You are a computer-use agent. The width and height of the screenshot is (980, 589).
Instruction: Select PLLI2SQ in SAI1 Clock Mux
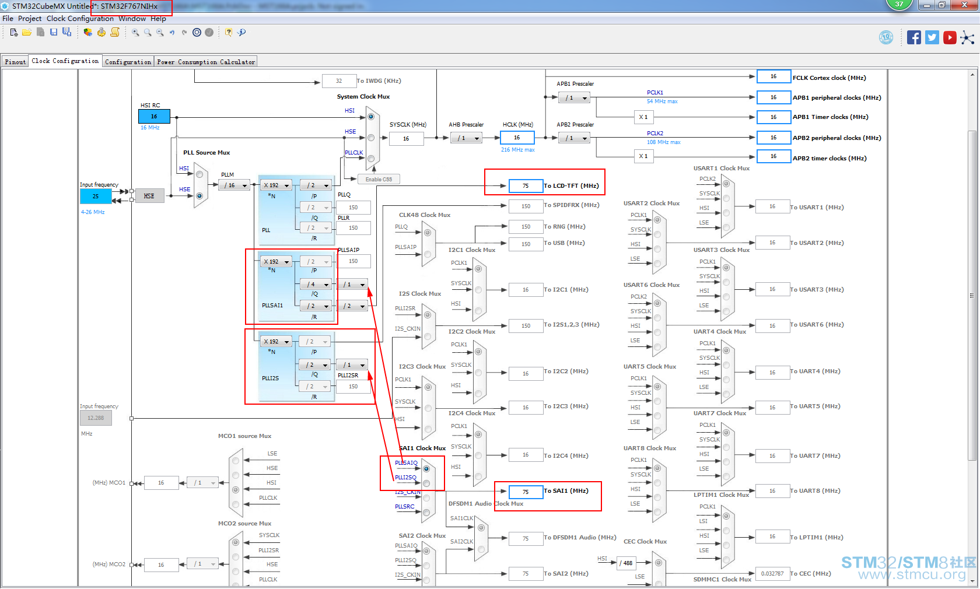click(x=426, y=483)
